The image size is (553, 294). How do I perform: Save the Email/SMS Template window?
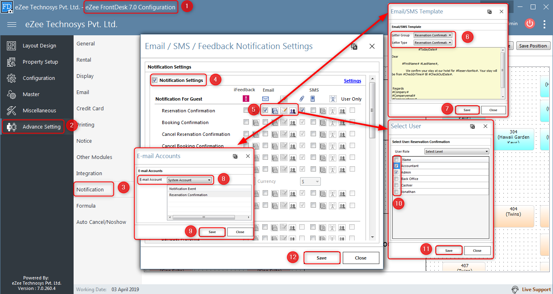click(467, 110)
